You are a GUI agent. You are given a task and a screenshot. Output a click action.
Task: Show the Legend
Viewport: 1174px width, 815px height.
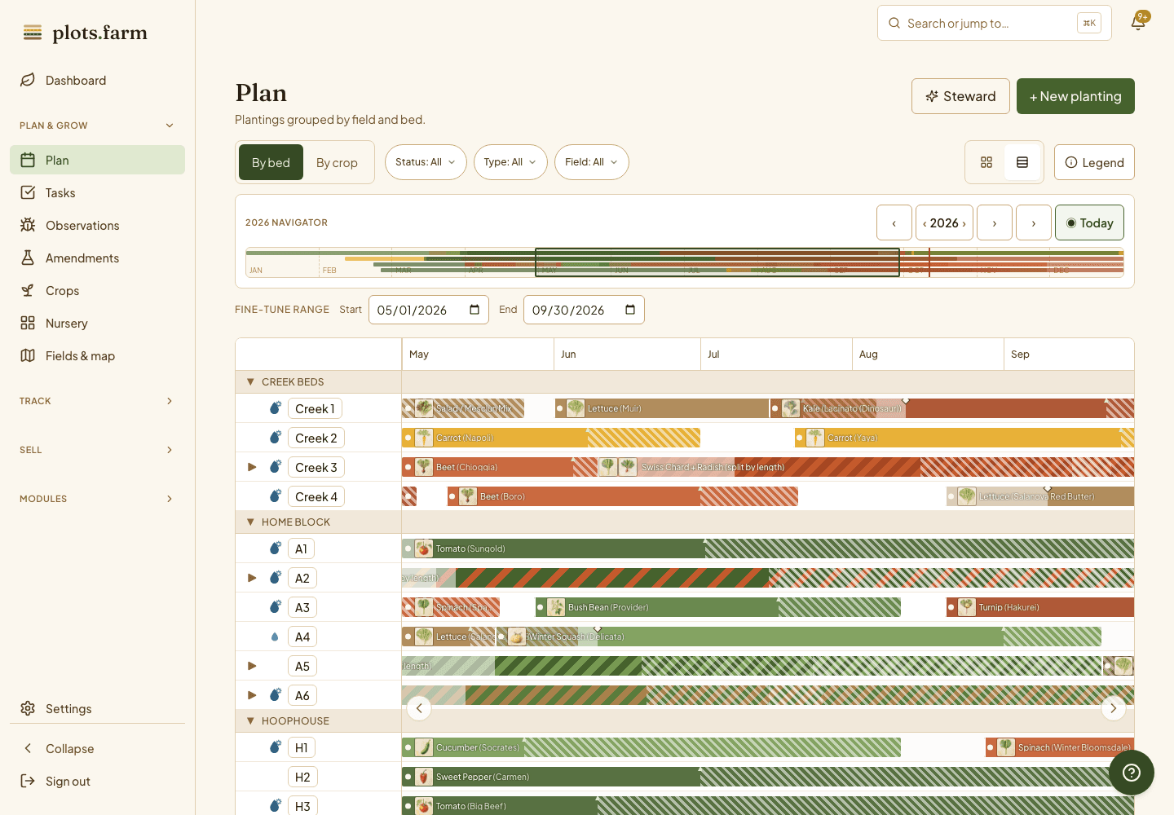coord(1094,162)
